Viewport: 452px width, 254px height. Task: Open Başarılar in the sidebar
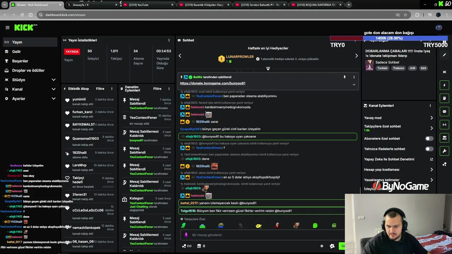(x=30, y=61)
